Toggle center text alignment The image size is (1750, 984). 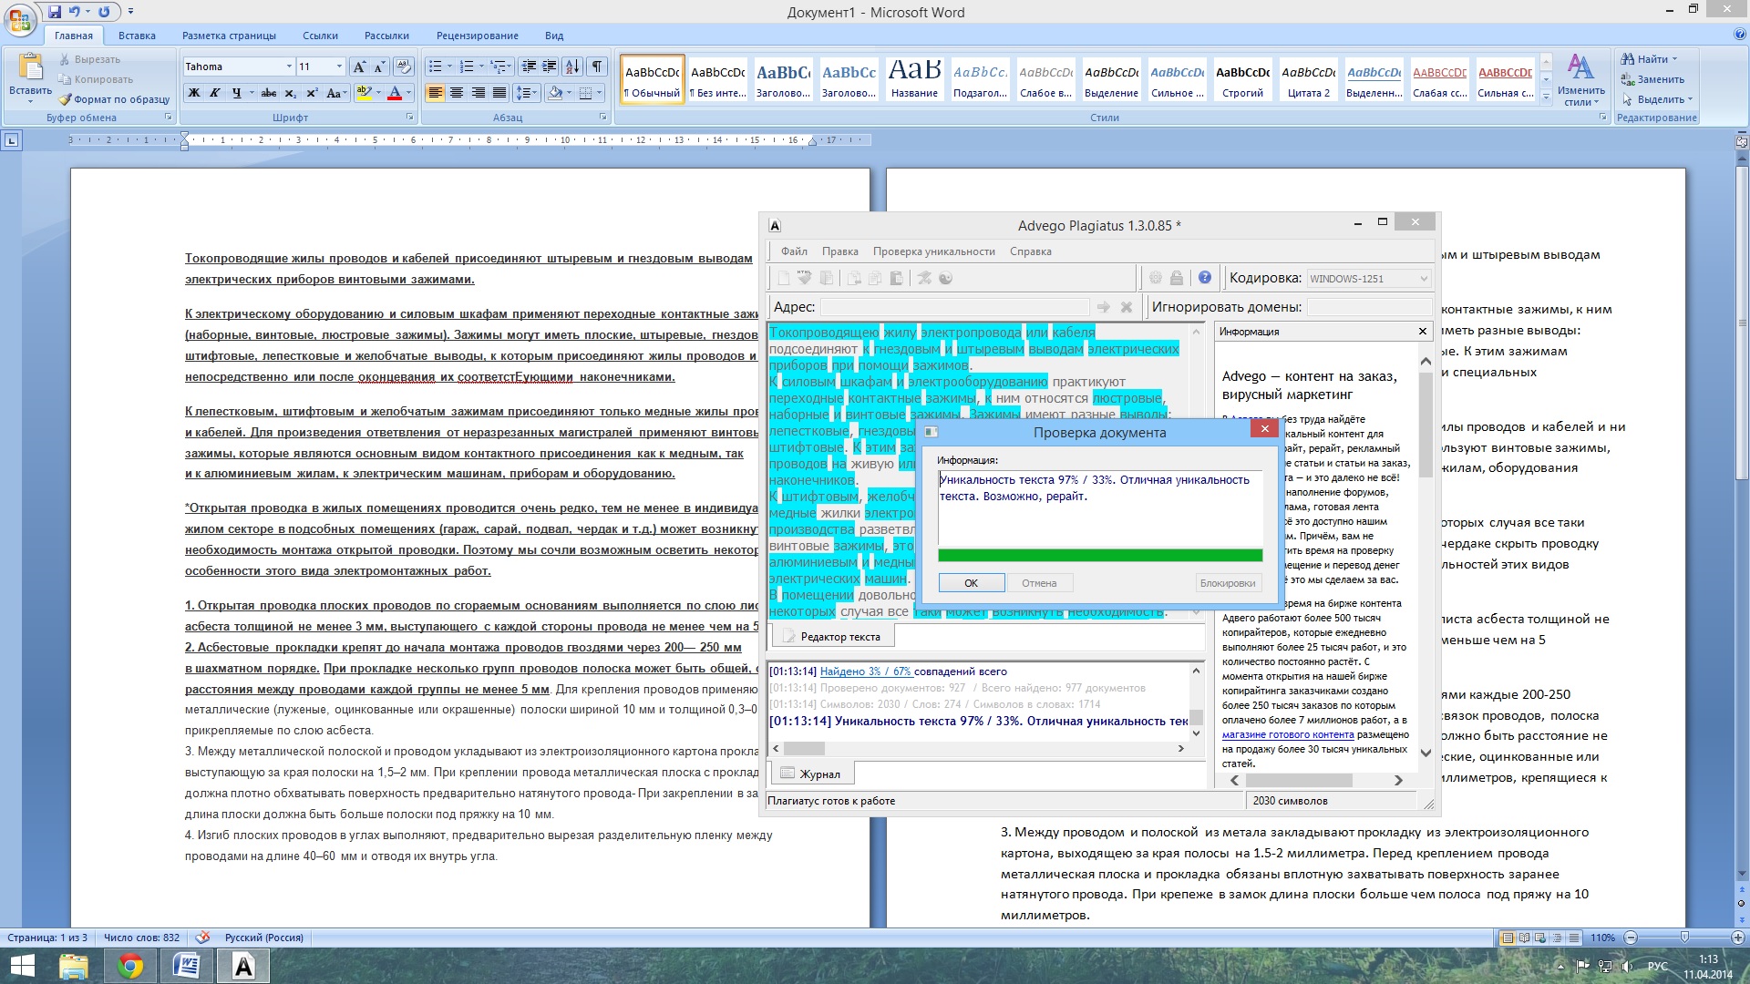point(457,93)
